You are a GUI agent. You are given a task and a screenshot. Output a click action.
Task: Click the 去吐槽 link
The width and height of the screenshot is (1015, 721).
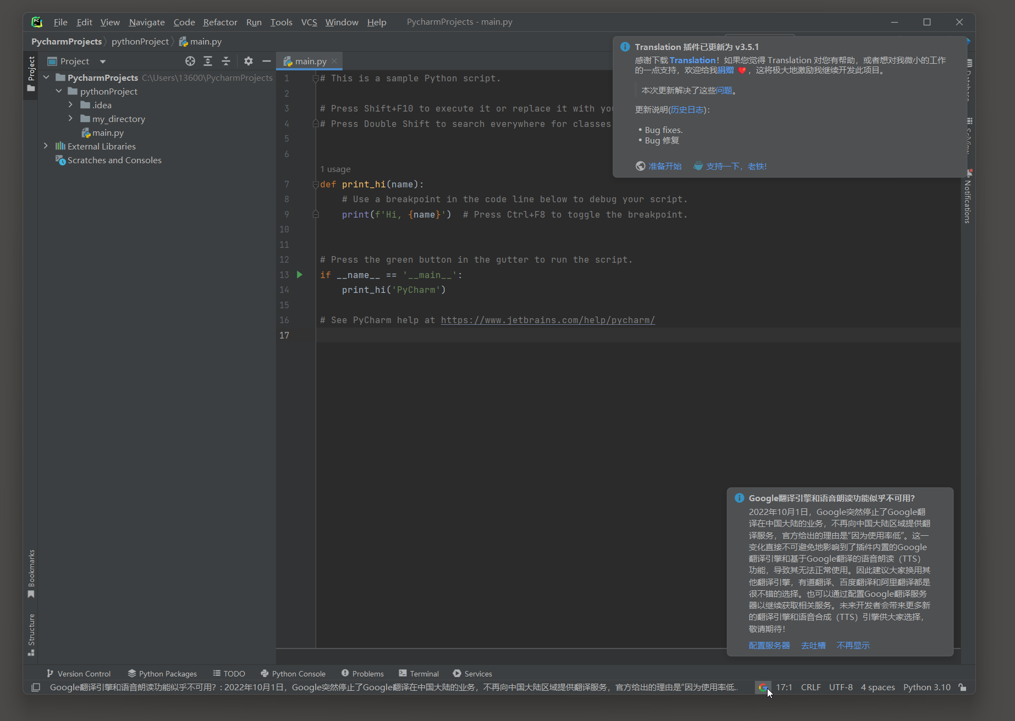813,645
